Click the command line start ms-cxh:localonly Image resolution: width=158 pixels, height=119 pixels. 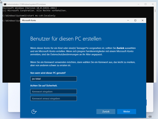point(42,16)
